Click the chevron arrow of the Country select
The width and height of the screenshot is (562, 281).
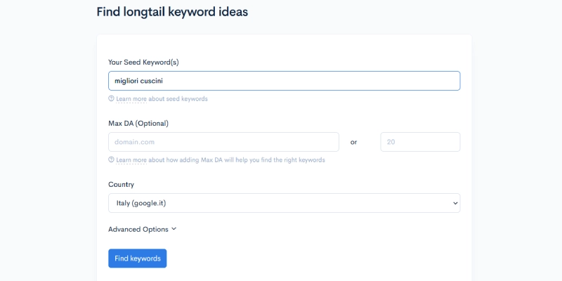pyautogui.click(x=455, y=203)
